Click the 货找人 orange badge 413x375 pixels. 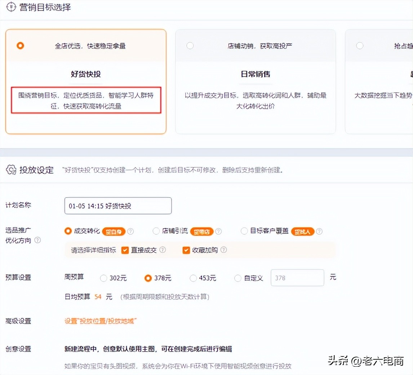point(304,231)
